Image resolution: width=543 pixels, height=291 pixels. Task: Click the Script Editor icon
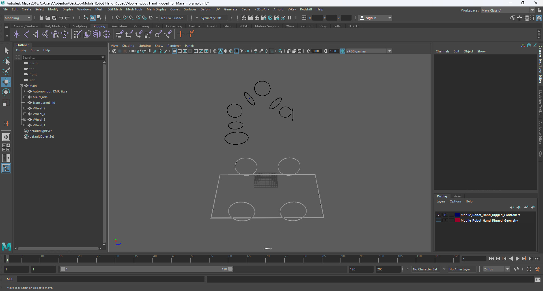pos(538,279)
